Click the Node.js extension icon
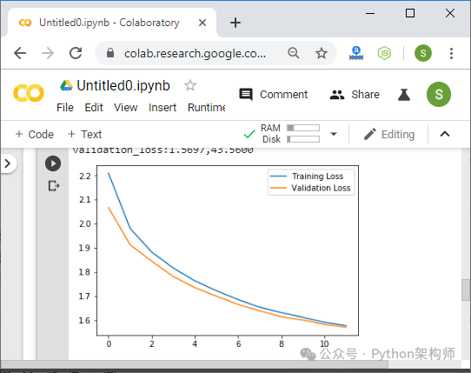Image resolution: width=471 pixels, height=373 pixels. click(x=384, y=53)
